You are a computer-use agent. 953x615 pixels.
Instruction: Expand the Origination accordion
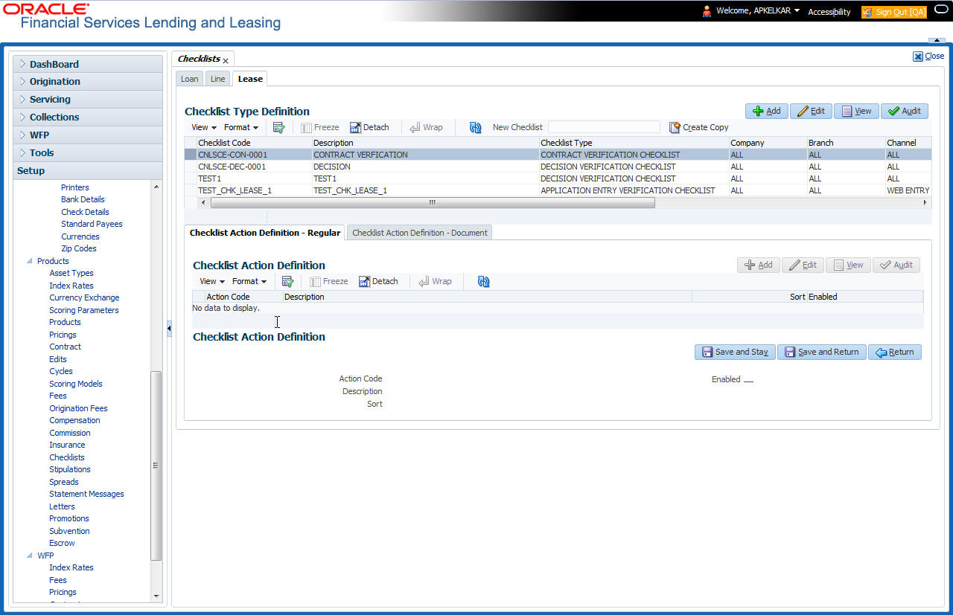[x=88, y=82]
